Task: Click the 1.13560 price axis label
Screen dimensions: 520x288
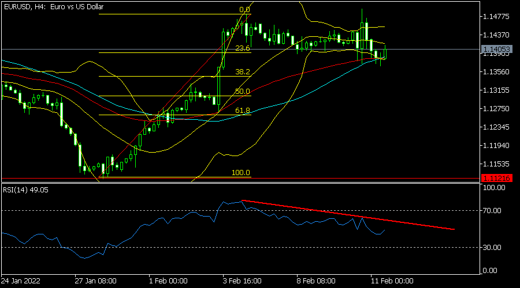Action: 496,72
